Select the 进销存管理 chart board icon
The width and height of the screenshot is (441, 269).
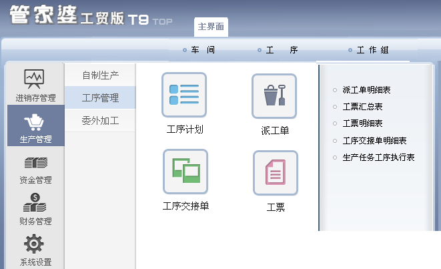pos(34,79)
